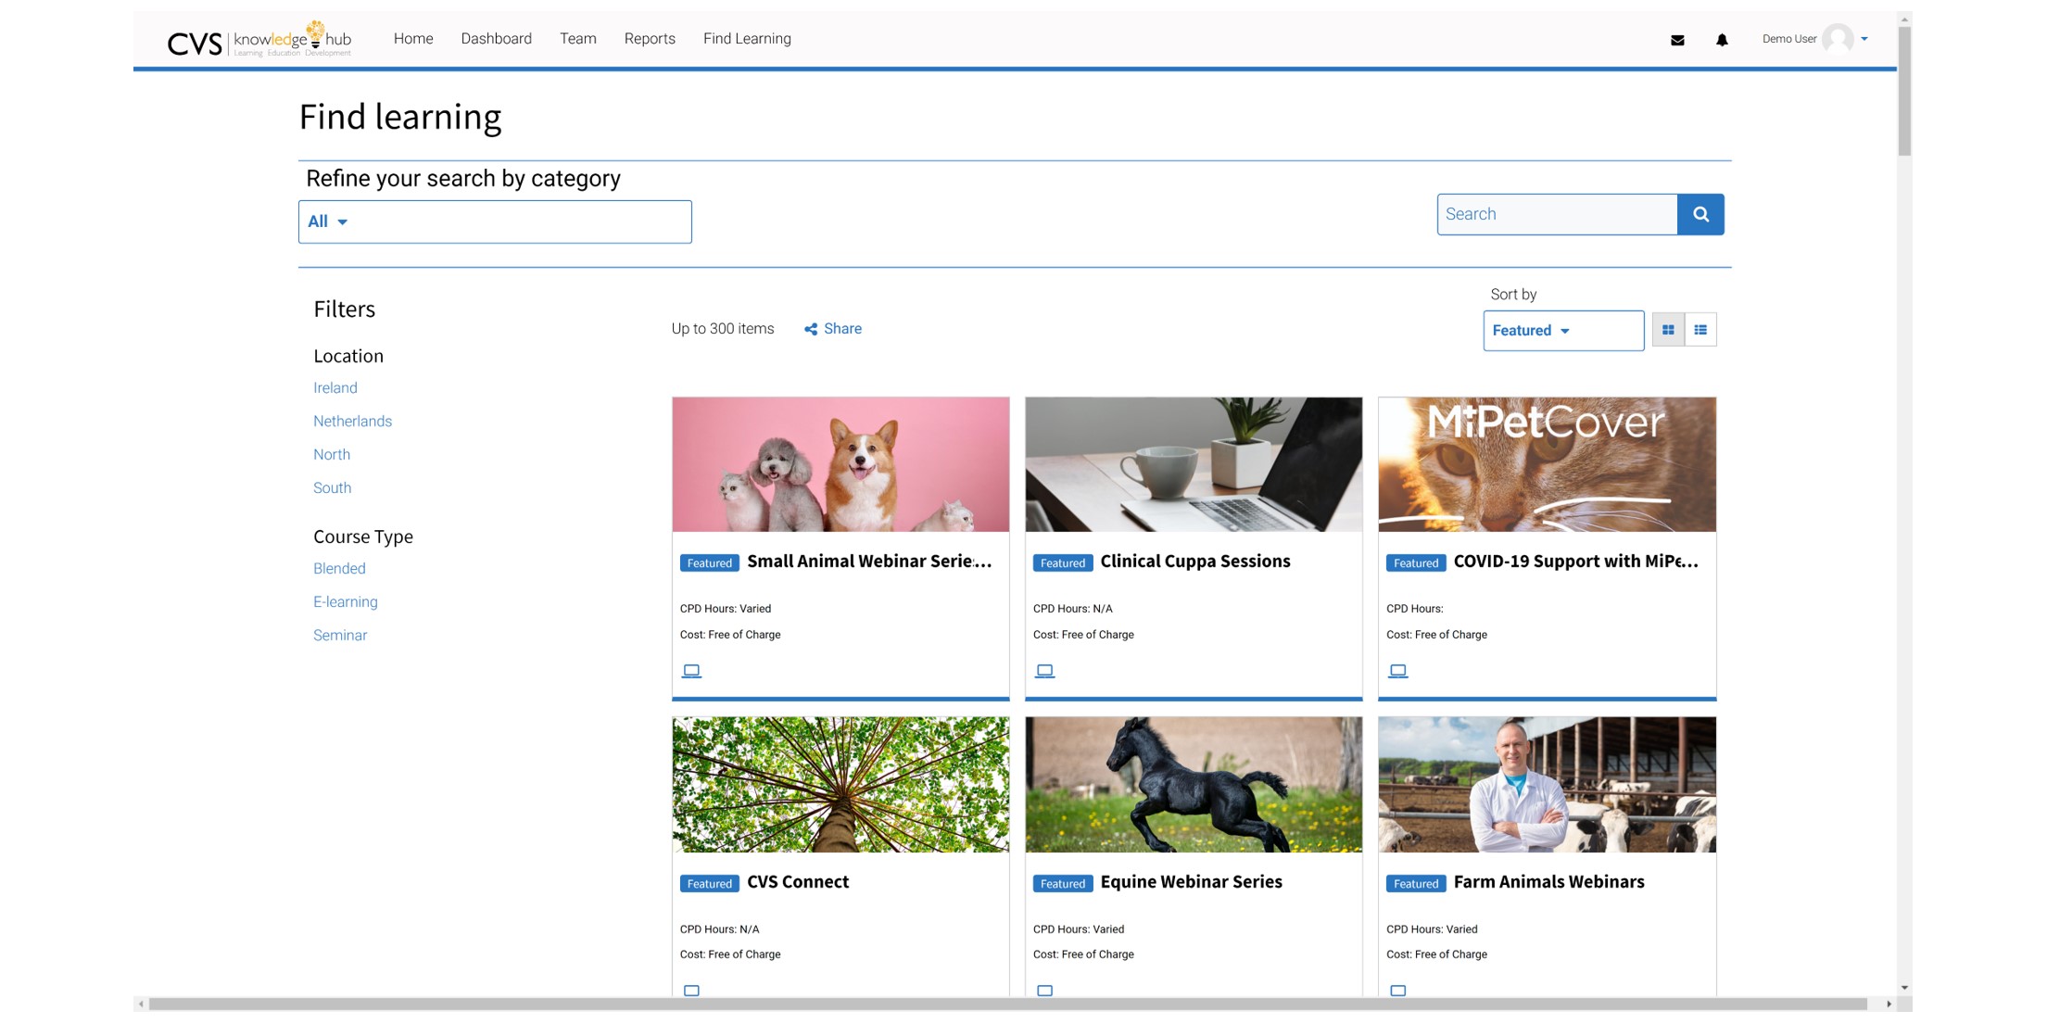Click the scroll right arrow at bottom

1889,1004
